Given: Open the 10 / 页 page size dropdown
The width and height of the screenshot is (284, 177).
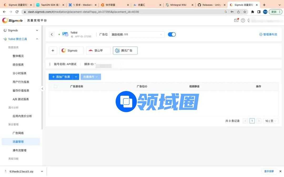Looking at the screenshot, I should click(271, 121).
